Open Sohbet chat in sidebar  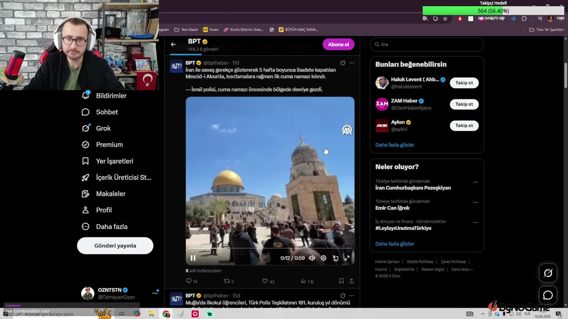coord(100,112)
